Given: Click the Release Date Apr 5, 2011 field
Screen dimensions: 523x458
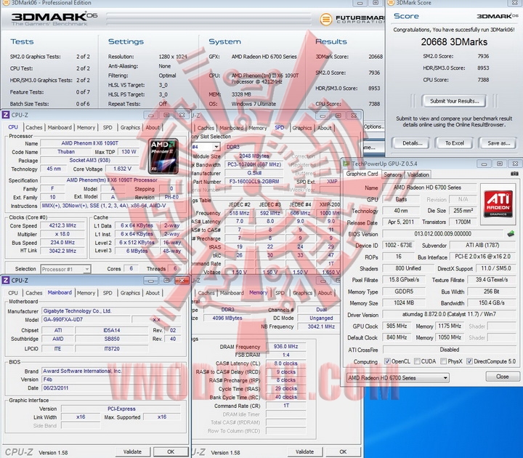Looking at the screenshot, I should (400, 222).
